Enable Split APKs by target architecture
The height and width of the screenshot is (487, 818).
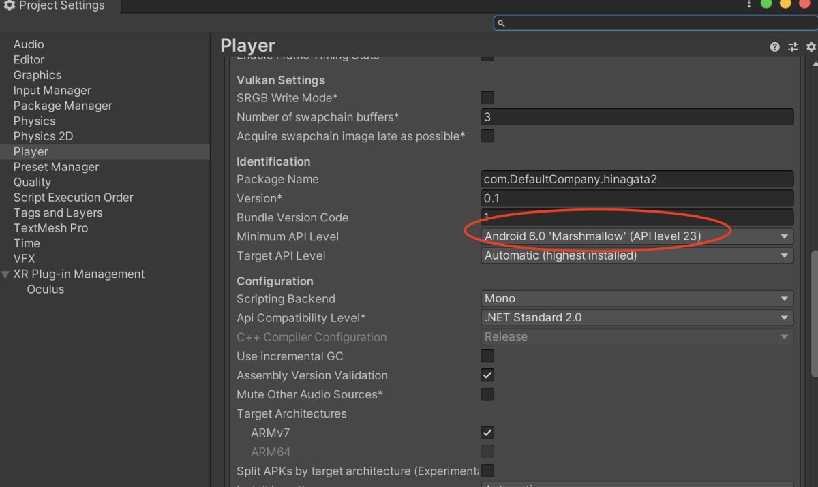(x=487, y=470)
